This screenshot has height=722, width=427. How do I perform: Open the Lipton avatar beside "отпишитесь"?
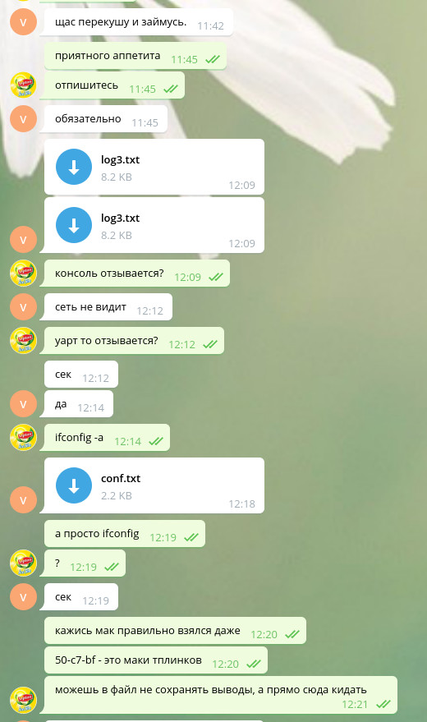click(24, 85)
